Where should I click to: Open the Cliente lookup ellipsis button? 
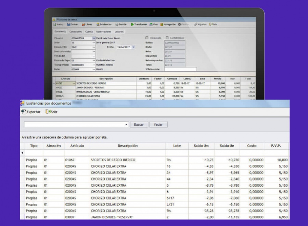tap(94, 38)
